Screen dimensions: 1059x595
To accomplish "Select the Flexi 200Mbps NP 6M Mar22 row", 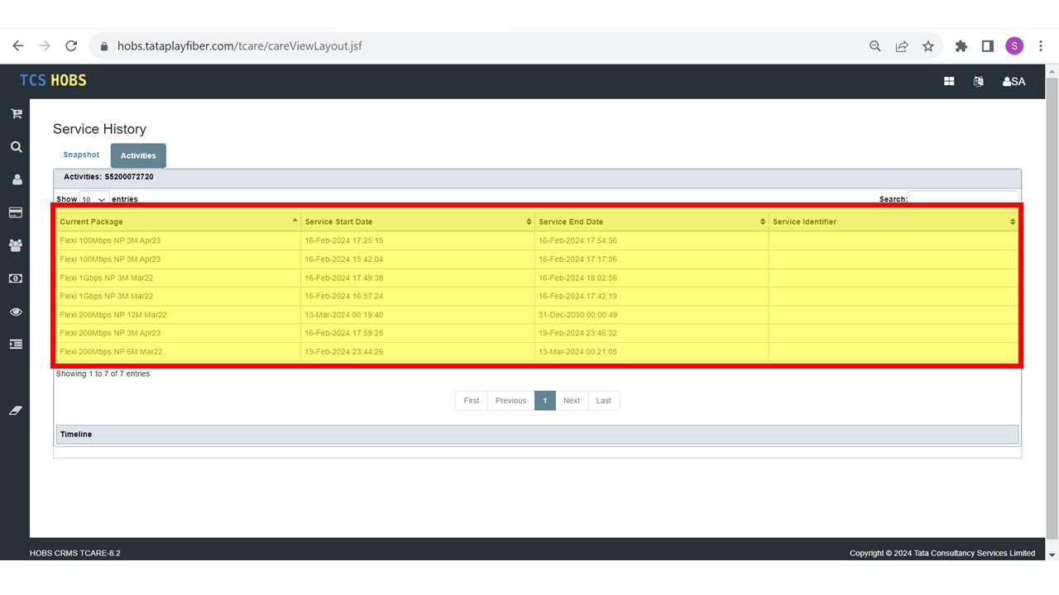I will coord(537,352).
